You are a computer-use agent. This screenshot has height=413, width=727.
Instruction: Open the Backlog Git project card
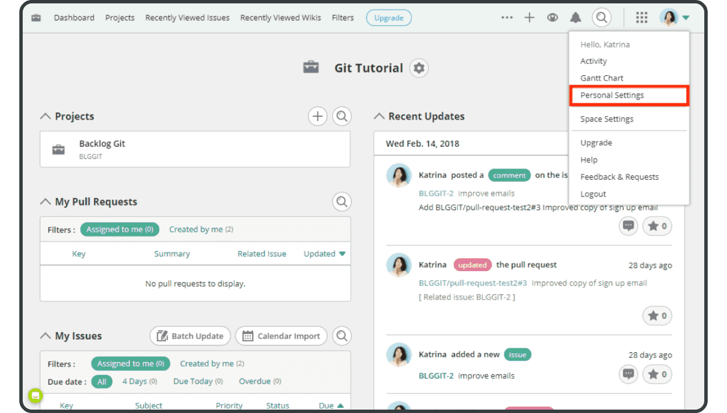195,149
